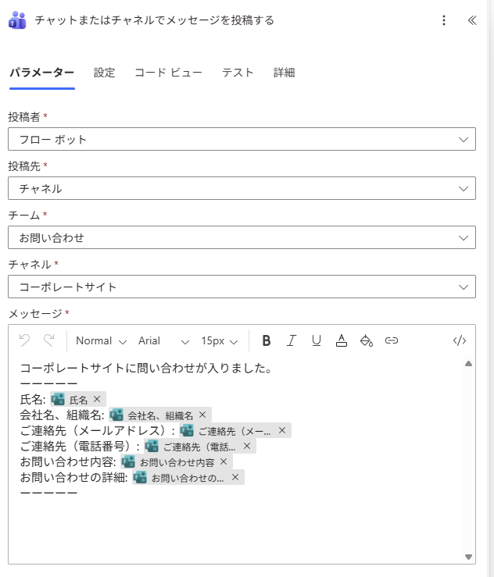
Task: Open the background highlight color picker
Action: (367, 340)
